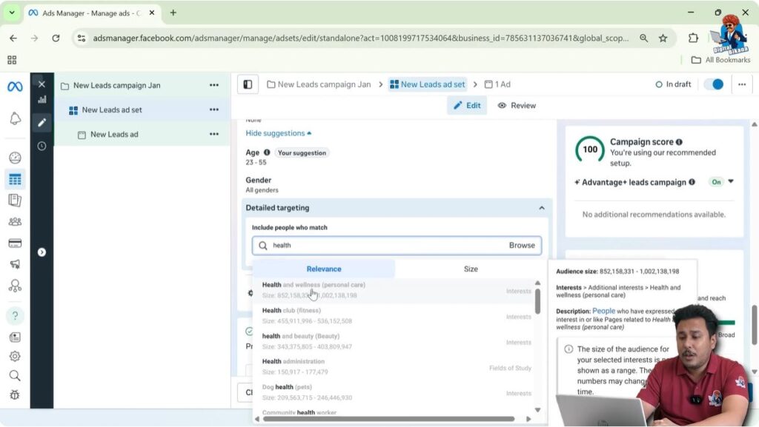Open Audiences people icon
Screen dimensions: 759x427
point(15,222)
